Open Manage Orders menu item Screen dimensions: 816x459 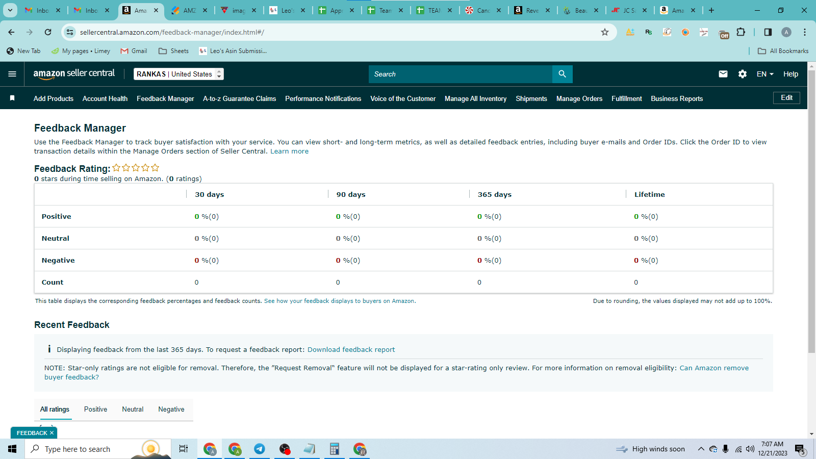[x=579, y=98]
